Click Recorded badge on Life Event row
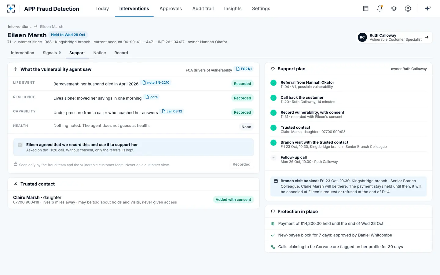The height and width of the screenshot is (275, 440). tap(243, 84)
